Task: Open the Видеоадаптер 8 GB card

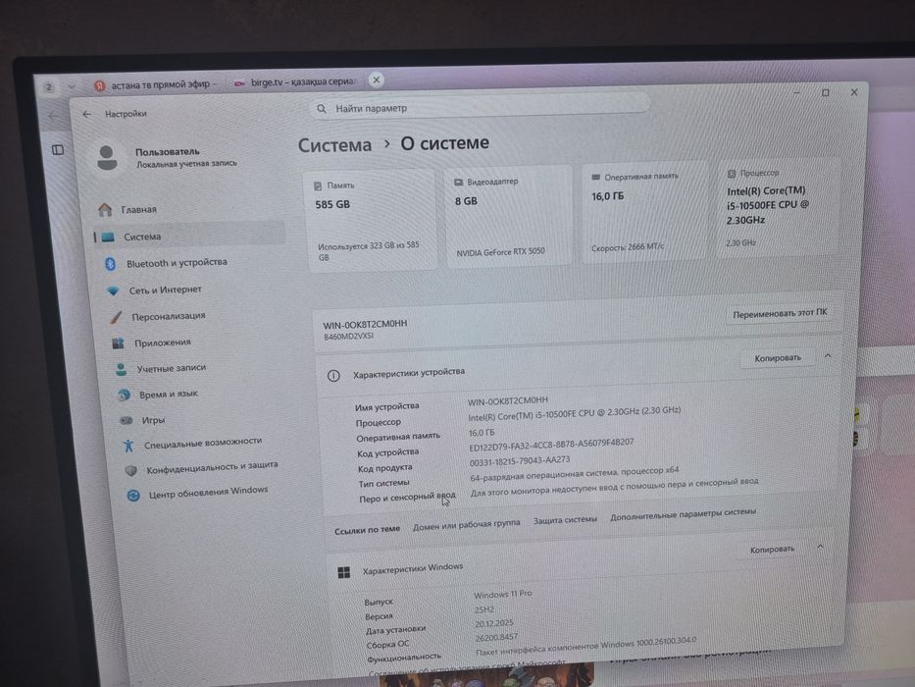Action: (508, 216)
